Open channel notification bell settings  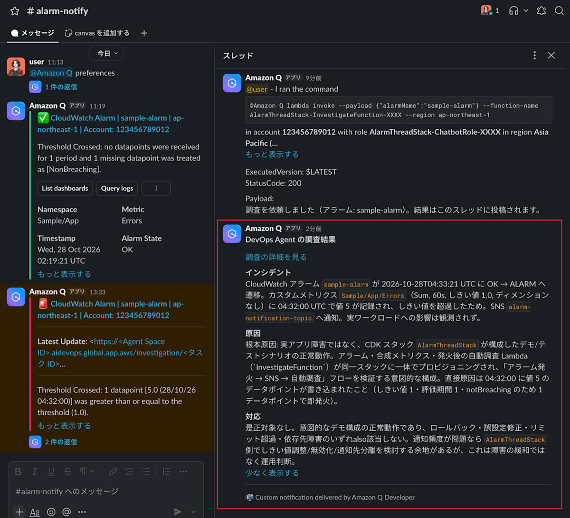point(541,10)
